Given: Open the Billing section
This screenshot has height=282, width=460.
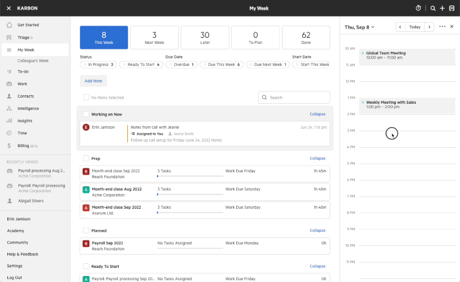Looking at the screenshot, I should pos(23,146).
